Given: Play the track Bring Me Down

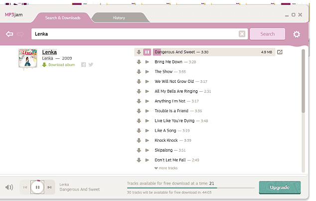Looking at the screenshot, I should click(x=148, y=62).
